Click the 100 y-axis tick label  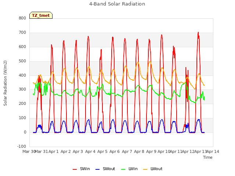[x=22, y=118]
